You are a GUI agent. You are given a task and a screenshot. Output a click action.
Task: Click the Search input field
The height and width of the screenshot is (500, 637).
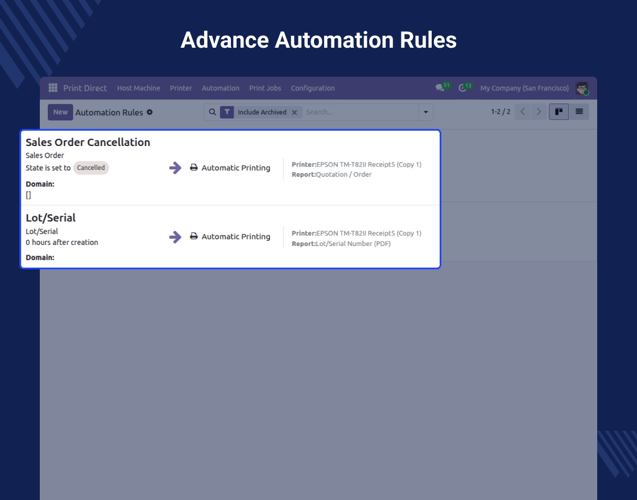359,113
